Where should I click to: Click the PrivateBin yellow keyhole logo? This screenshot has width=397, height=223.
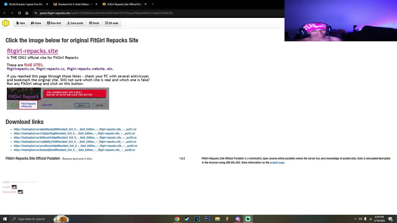click(x=6, y=23)
